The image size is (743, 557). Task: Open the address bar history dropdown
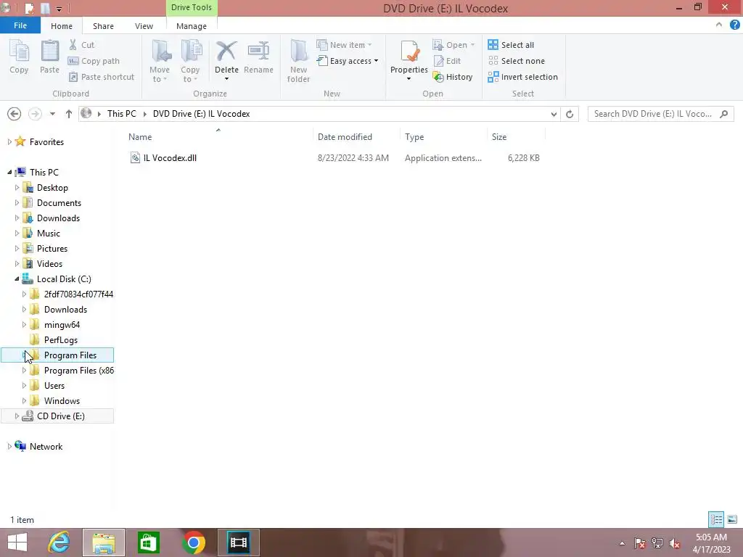[x=554, y=114]
